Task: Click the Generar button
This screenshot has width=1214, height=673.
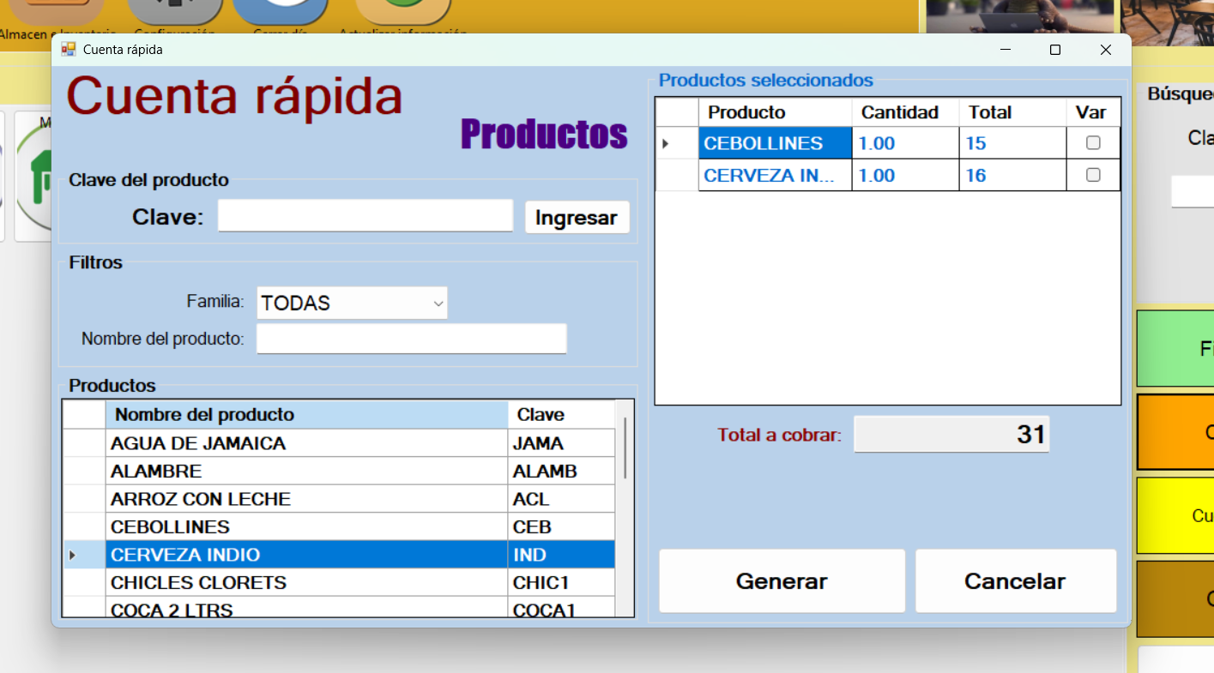Action: [x=781, y=581]
